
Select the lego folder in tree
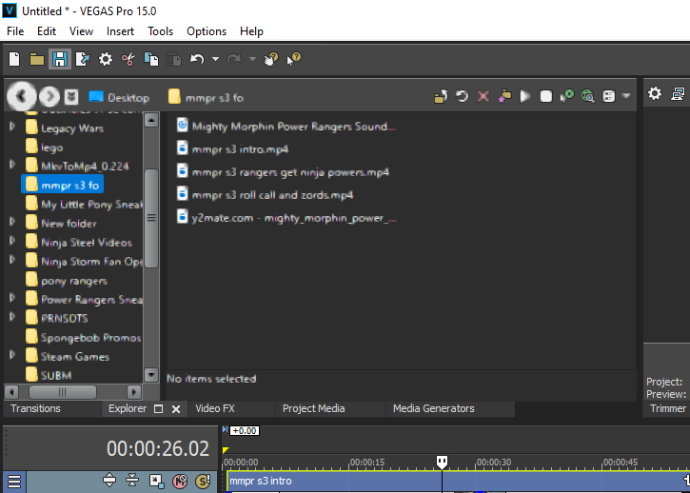tap(44, 147)
